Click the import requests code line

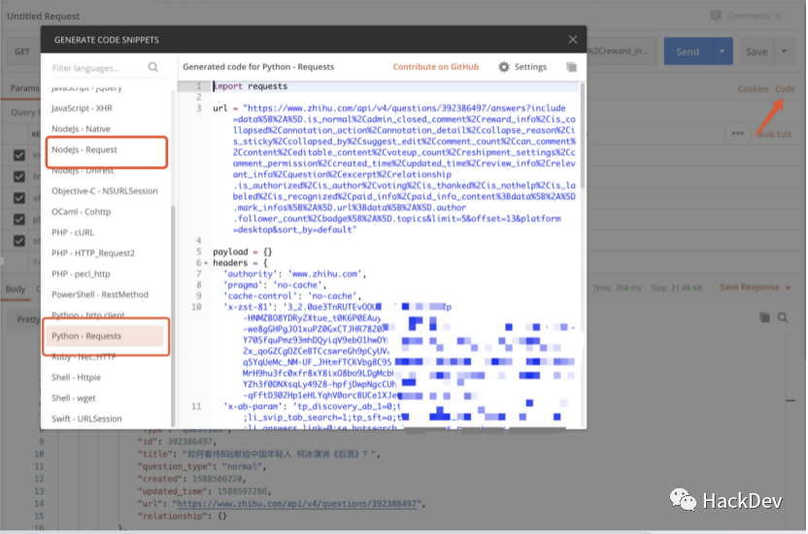[x=251, y=86]
